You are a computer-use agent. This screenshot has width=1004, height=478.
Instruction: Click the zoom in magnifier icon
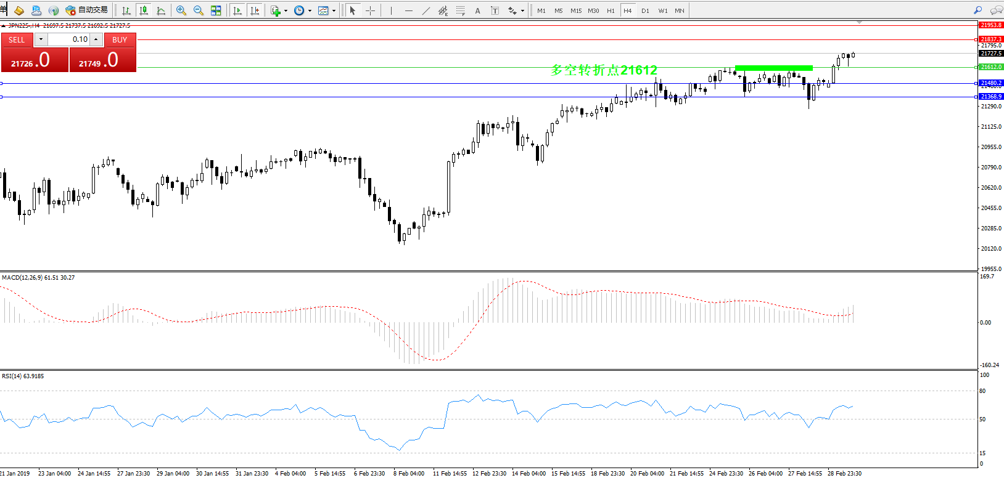pyautogui.click(x=181, y=10)
